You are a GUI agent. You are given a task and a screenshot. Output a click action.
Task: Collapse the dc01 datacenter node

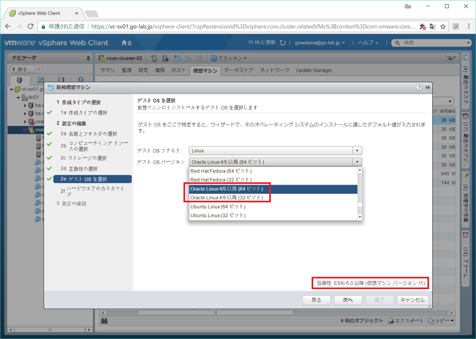[x=18, y=97]
